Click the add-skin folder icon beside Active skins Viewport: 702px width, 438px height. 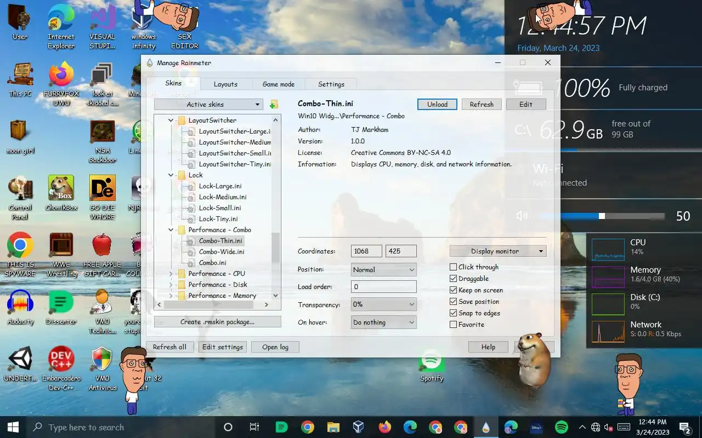(x=274, y=105)
